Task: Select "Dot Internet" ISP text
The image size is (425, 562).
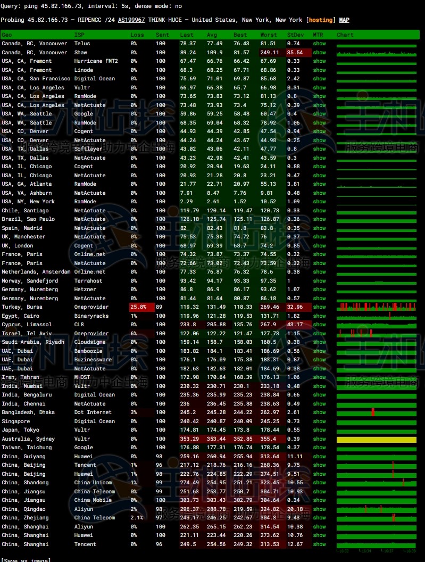Action: coord(93,412)
